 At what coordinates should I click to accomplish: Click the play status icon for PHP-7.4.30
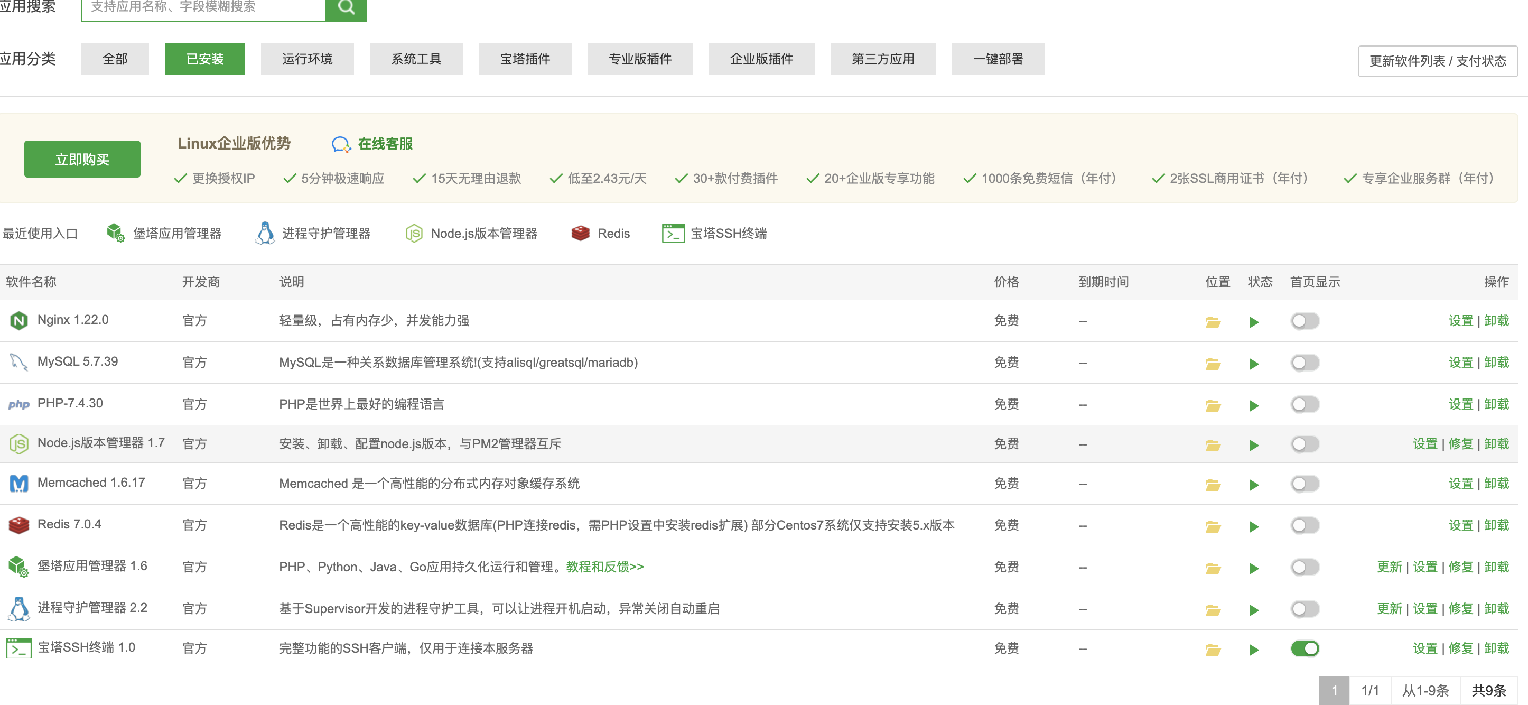pos(1253,405)
